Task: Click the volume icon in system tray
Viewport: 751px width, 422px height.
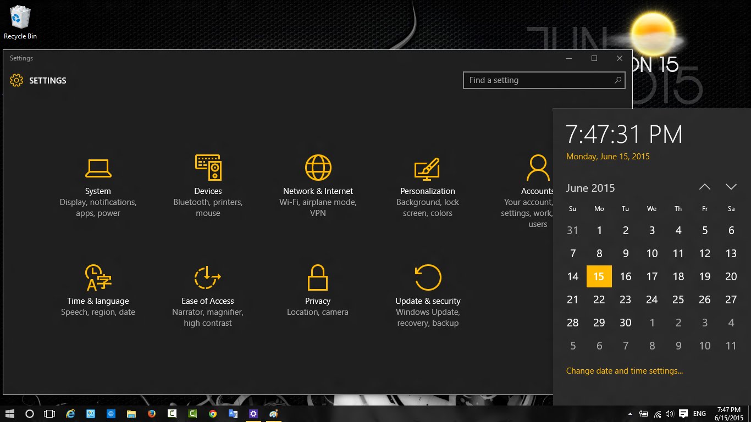Action: (x=670, y=414)
